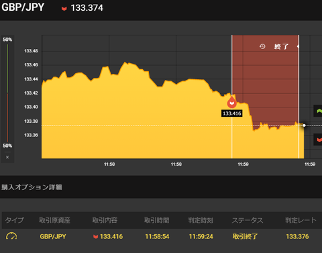Click the ステータス column header
This screenshot has width=322, height=253.
tap(248, 220)
